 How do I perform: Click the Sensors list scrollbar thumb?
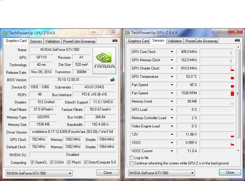tap(238, 94)
